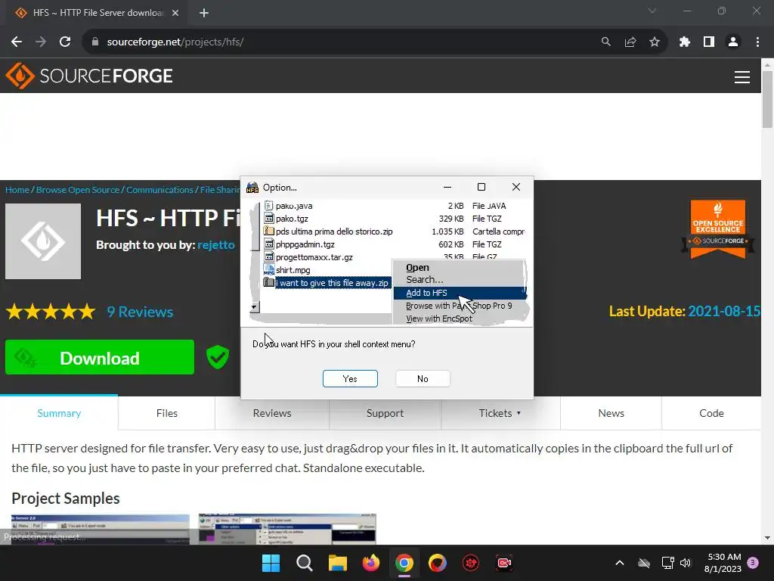Open the rejetto author link
This screenshot has width=774, height=581.
click(215, 245)
